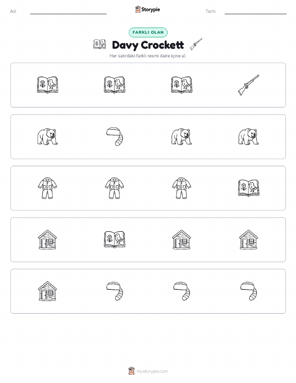Click the book icon left of the title

100,44
